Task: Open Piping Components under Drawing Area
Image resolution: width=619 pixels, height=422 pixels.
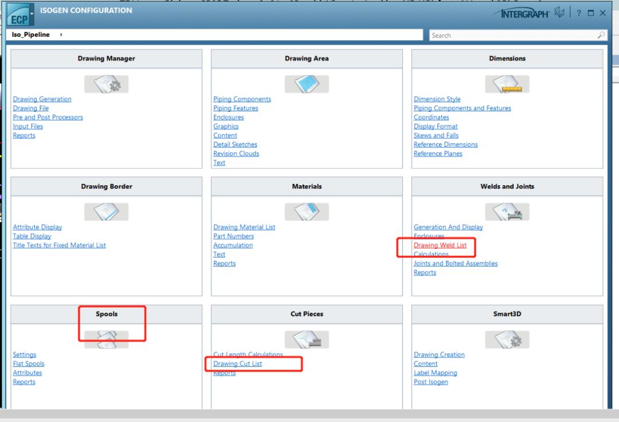Action: (x=242, y=99)
